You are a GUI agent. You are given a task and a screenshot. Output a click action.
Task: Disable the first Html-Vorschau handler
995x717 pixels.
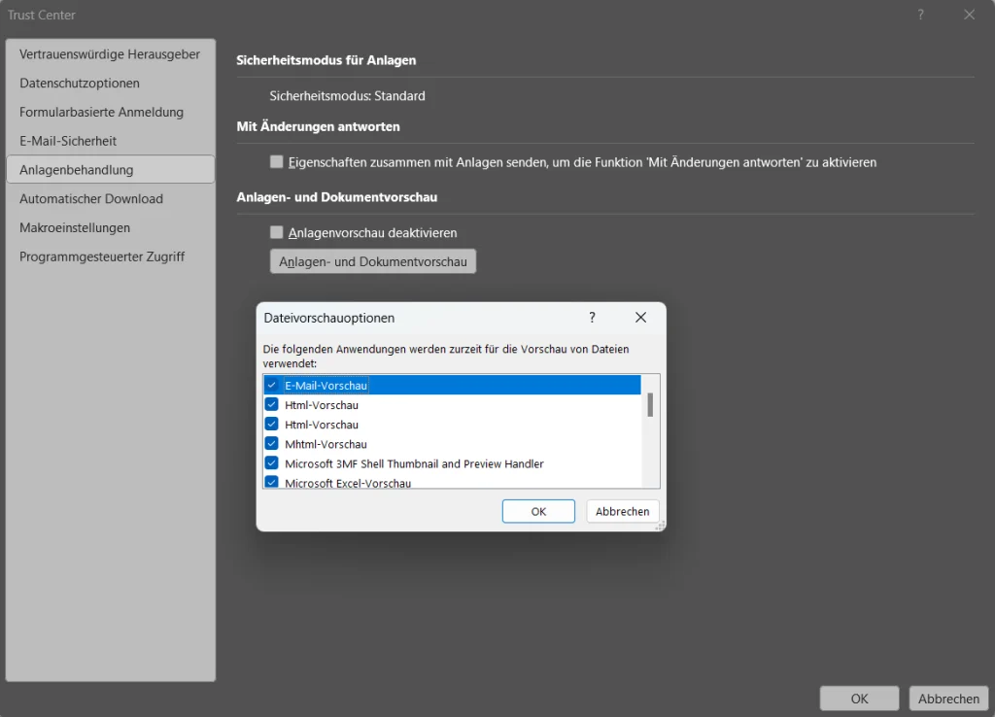[x=271, y=405]
